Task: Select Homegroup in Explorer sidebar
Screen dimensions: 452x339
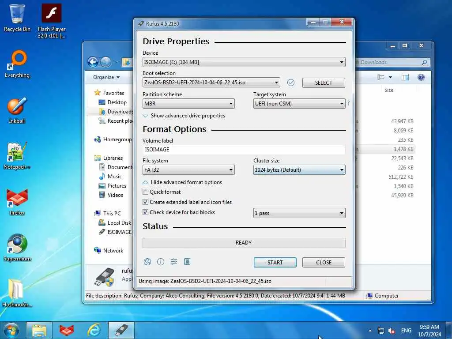Action: (113, 139)
